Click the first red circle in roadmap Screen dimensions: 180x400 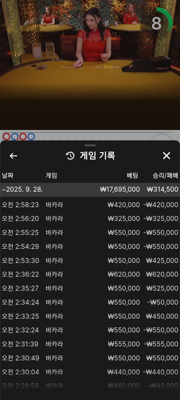coord(7,136)
